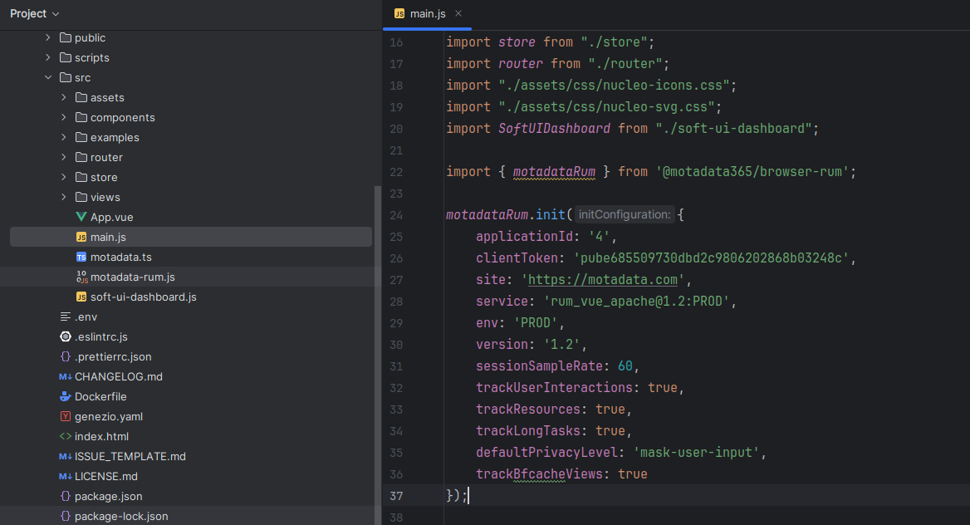The image size is (970, 525).
Task: Click the Vue icon beside App.vue
Action: click(81, 217)
